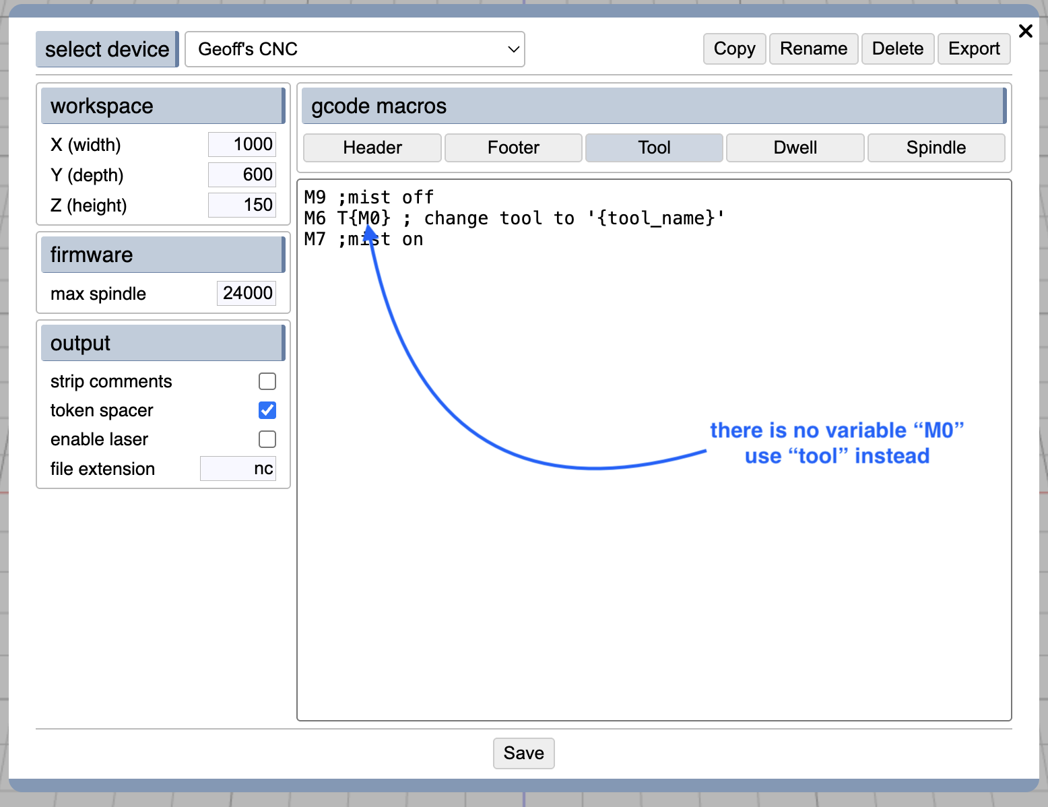Rename the selected device
Viewport: 1048px width, 807px height.
[x=813, y=49]
